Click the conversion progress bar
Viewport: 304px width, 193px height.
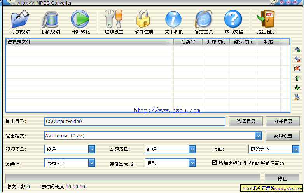point(133,178)
